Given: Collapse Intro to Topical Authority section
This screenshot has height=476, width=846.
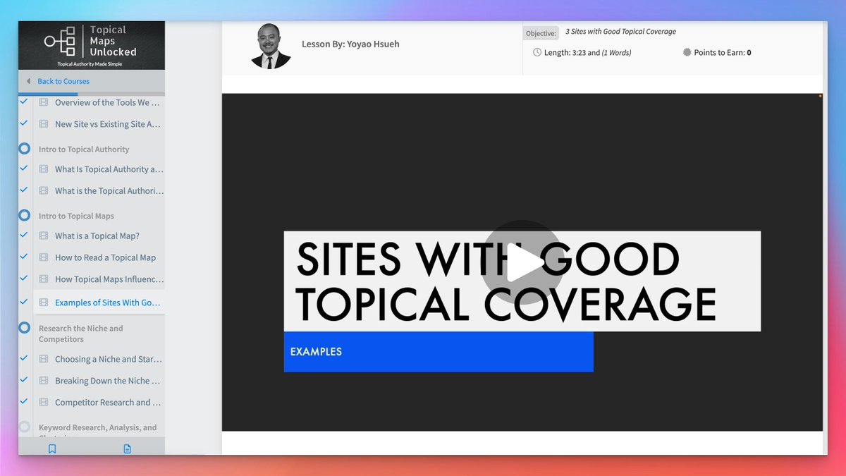Looking at the screenshot, I should 84,149.
